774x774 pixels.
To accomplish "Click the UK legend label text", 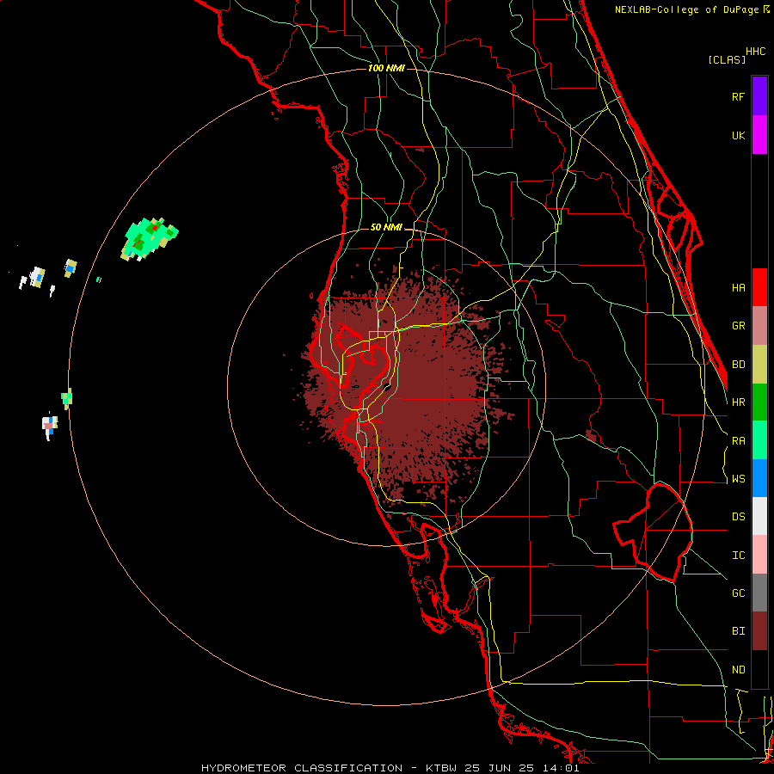I will point(738,135).
